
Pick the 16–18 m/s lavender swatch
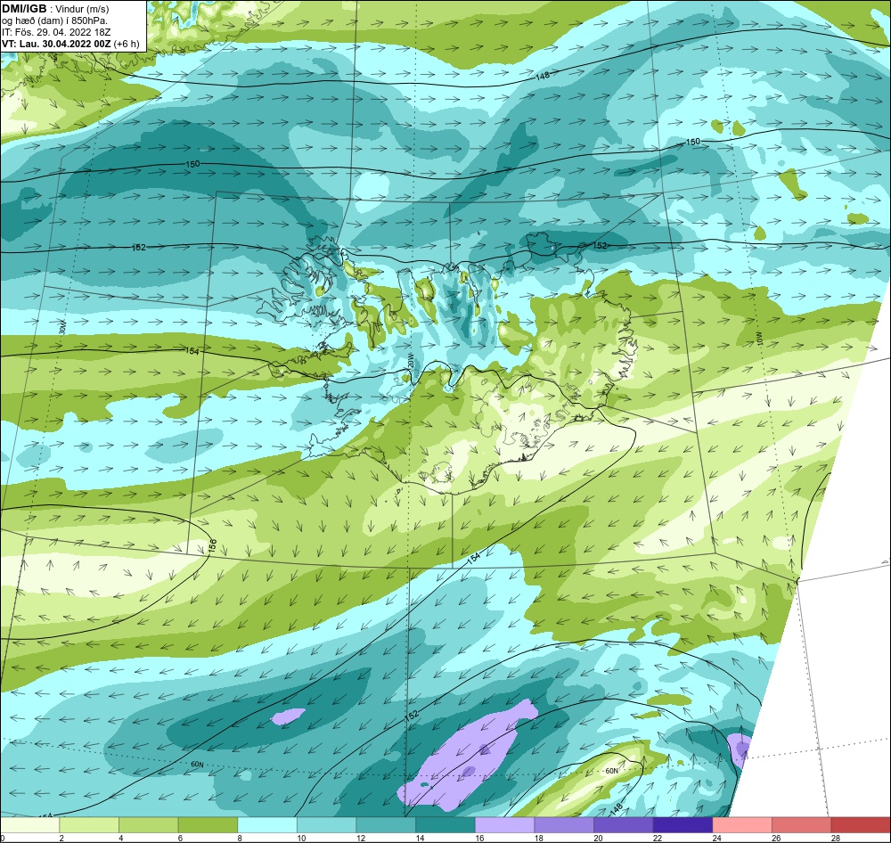click(504, 825)
